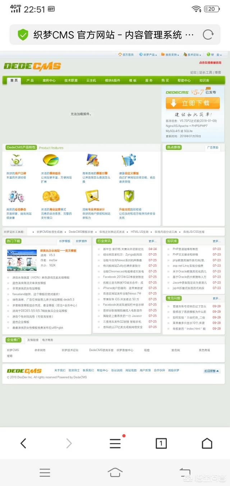The width and height of the screenshot is (230, 486).
Task: Click the DEDECMS logo in the footer
Action: coord(24,371)
